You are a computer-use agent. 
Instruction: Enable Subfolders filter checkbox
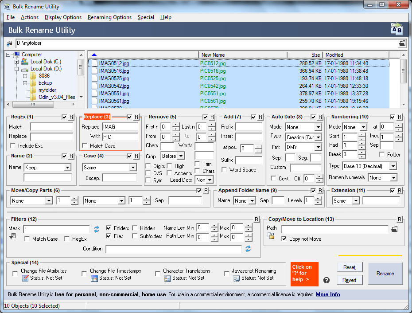[135, 236]
